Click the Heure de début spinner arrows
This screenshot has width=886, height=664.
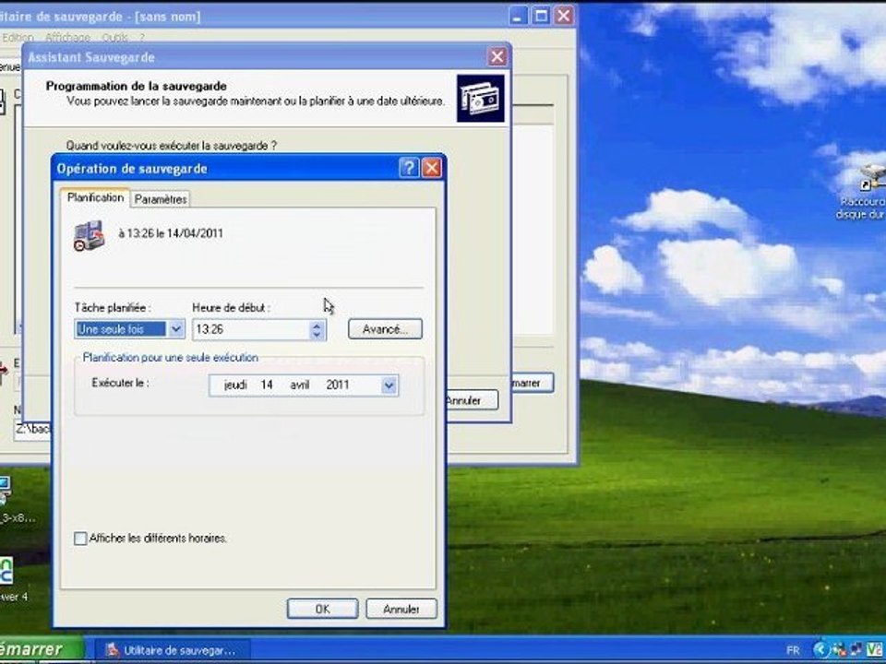pos(317,330)
